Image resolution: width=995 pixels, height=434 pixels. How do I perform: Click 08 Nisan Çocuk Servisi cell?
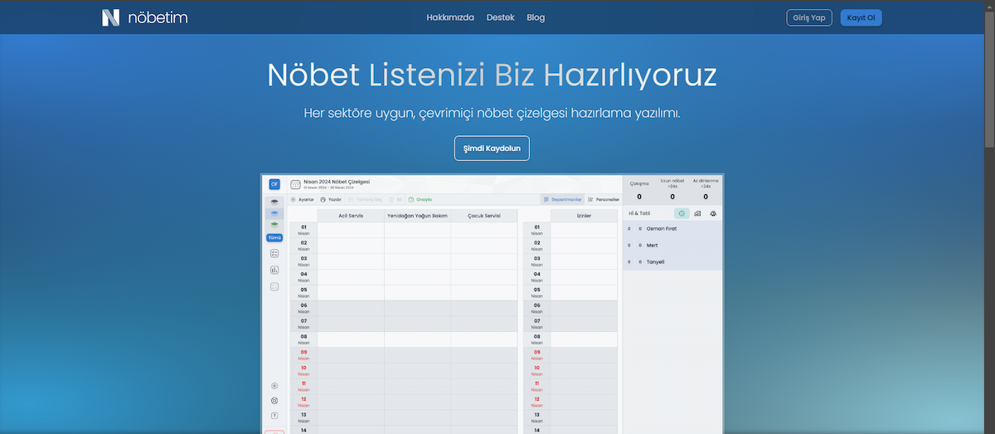484,339
